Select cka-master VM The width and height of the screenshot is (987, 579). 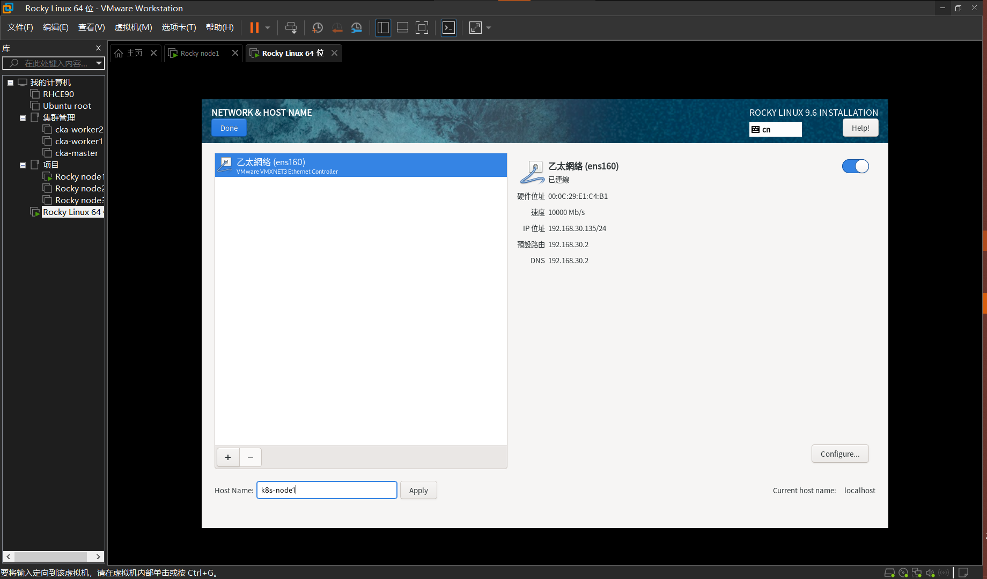[x=77, y=153]
